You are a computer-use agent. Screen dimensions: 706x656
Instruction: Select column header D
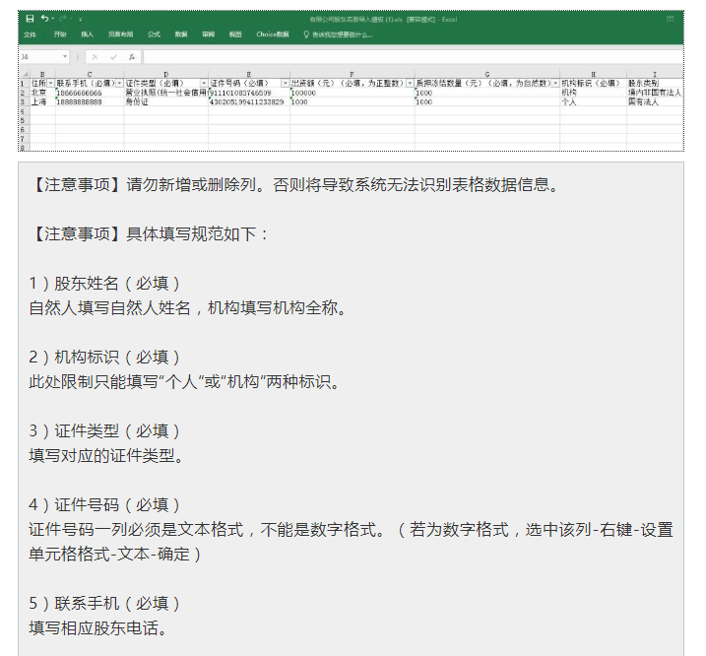pos(166,74)
